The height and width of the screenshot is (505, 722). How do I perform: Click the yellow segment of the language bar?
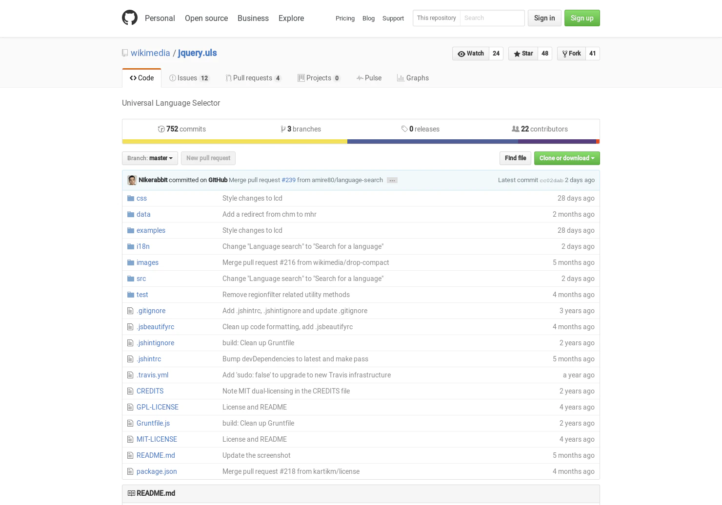click(234, 141)
